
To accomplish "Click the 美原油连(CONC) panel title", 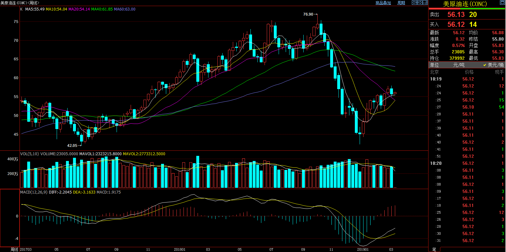I will (465, 4).
